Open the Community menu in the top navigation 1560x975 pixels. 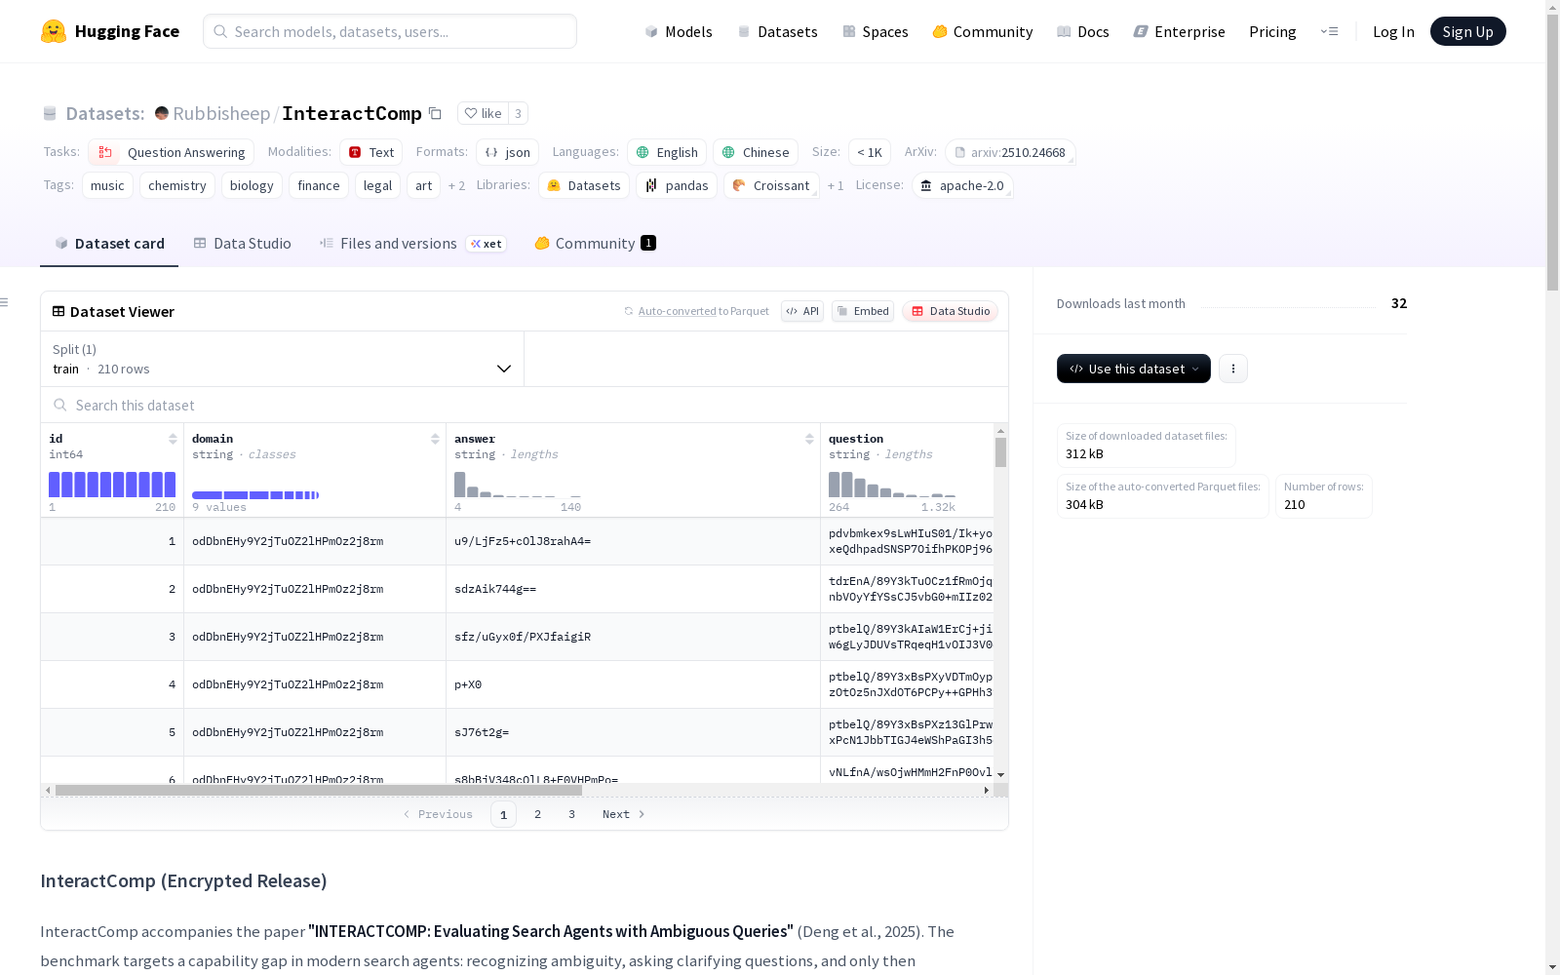(x=983, y=31)
